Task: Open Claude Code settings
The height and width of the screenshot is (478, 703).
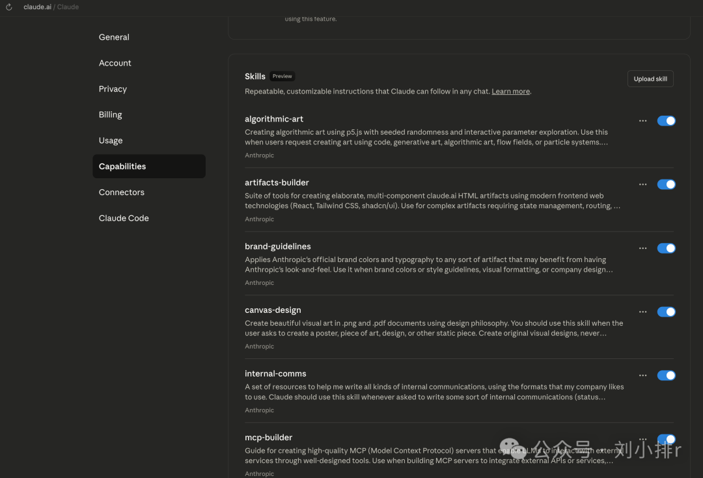Action: 124,219
